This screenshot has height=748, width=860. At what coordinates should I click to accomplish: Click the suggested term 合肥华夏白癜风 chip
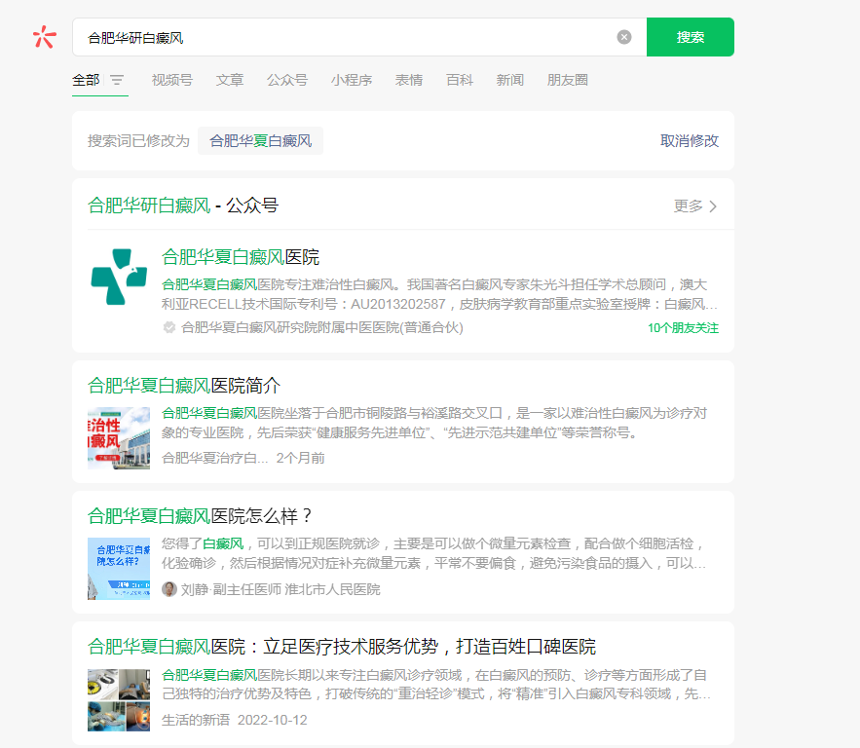(260, 141)
